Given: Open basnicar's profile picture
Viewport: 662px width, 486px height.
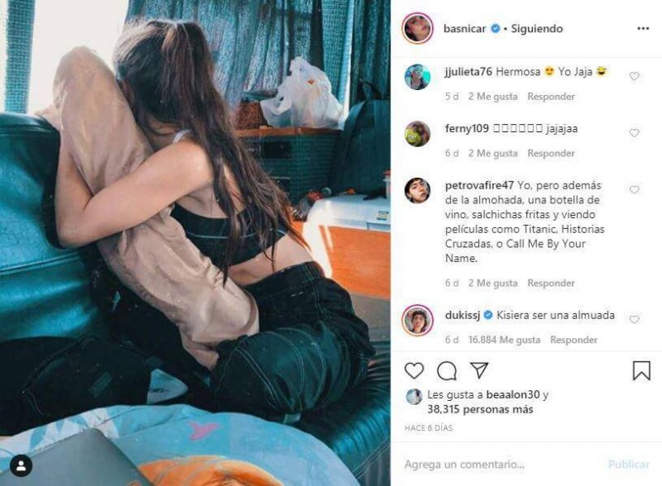Looking at the screenshot, I should (418, 28).
